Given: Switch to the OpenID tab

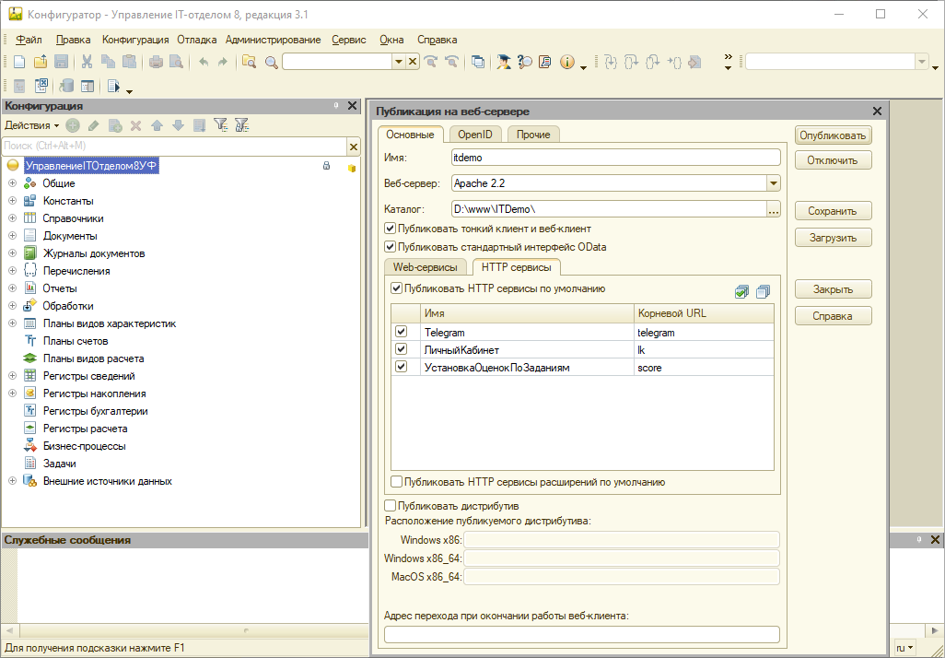Looking at the screenshot, I should [x=475, y=135].
